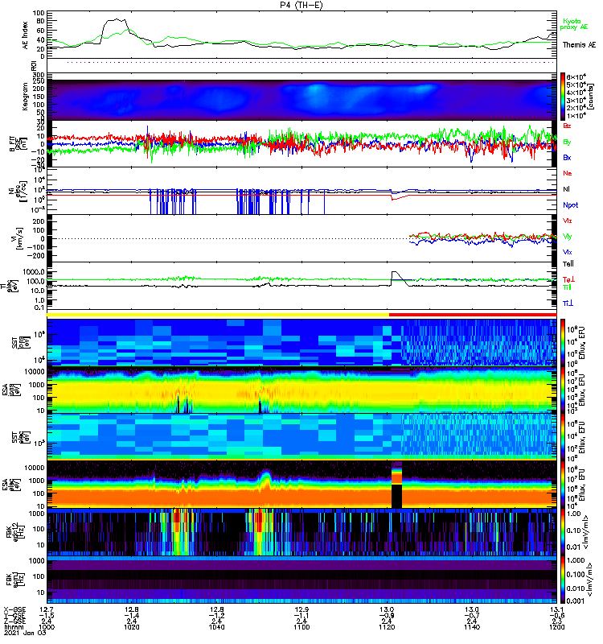Select the red Ne legend entry

coord(568,173)
